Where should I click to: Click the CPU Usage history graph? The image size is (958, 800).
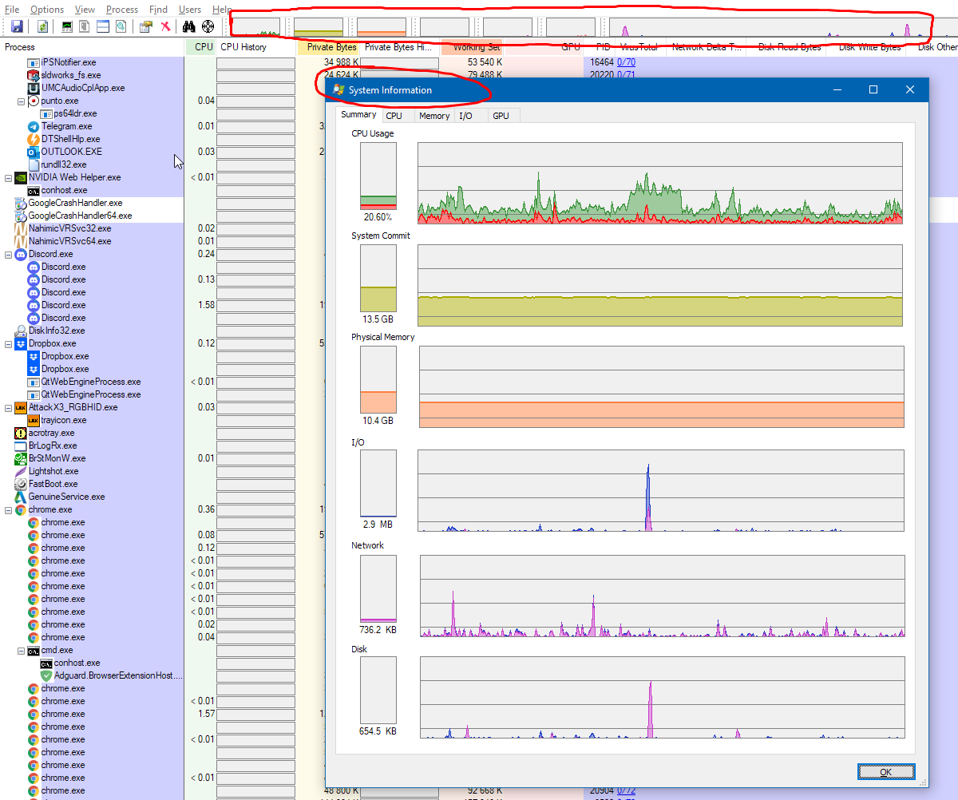coord(660,183)
